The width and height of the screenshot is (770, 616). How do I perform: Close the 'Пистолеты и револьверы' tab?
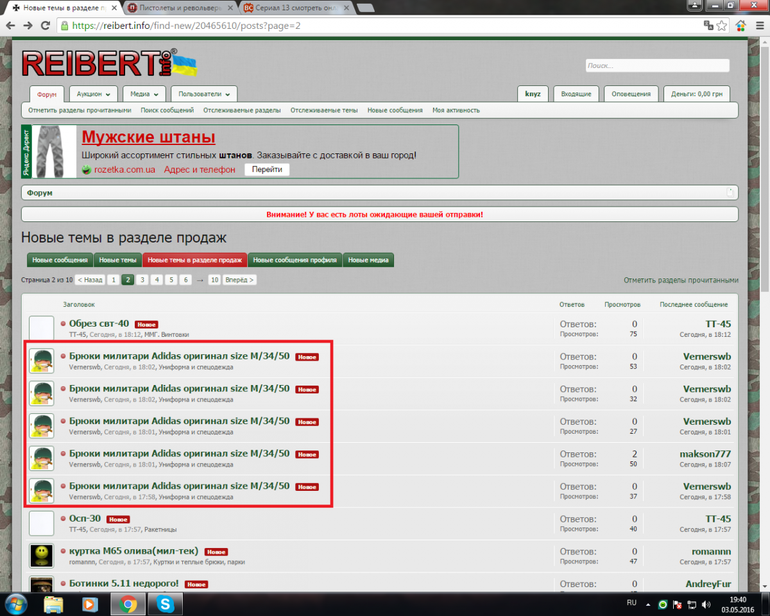(x=230, y=8)
